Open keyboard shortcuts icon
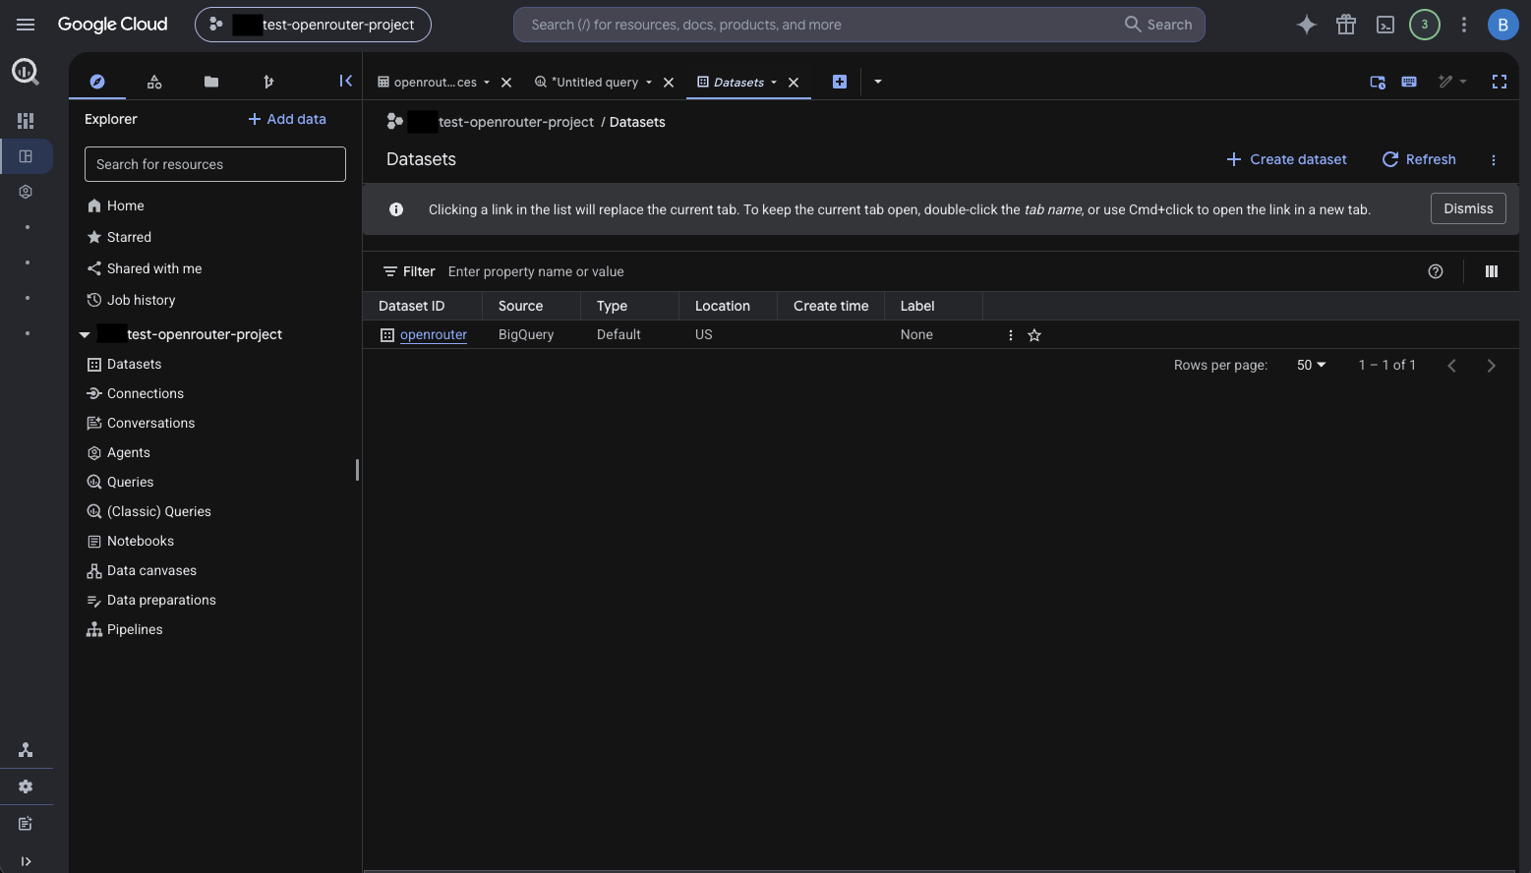The width and height of the screenshot is (1531, 873). (1409, 82)
